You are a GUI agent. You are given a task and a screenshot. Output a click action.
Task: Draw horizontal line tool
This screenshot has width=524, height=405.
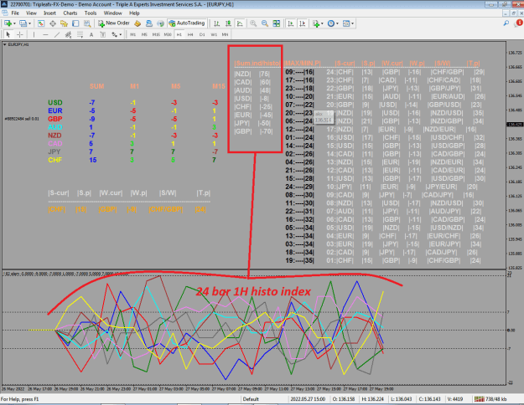(45, 34)
